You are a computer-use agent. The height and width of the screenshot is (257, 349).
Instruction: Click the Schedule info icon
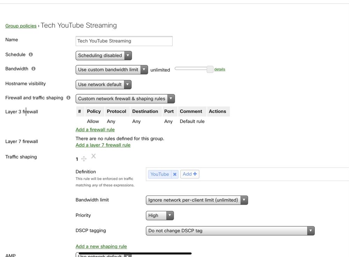click(31, 54)
